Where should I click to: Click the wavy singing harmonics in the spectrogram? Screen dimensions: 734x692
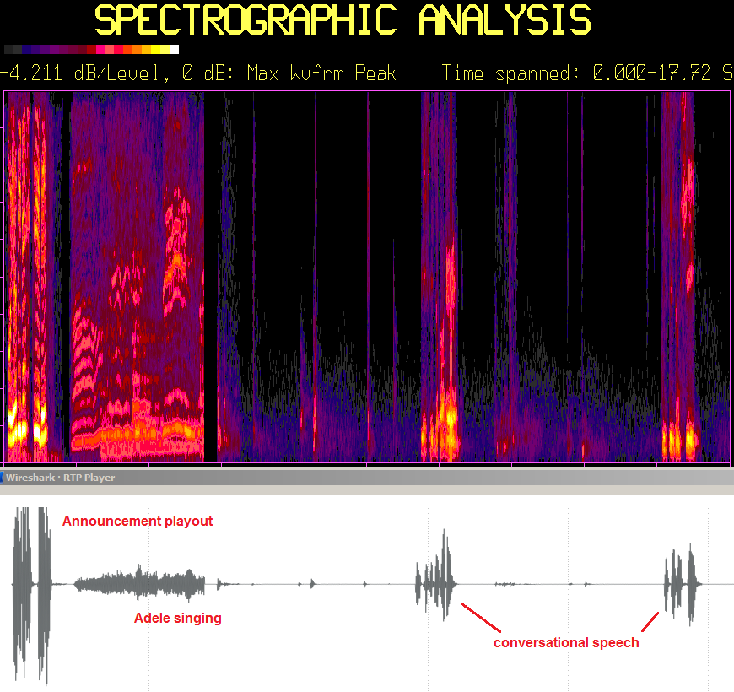(138, 276)
